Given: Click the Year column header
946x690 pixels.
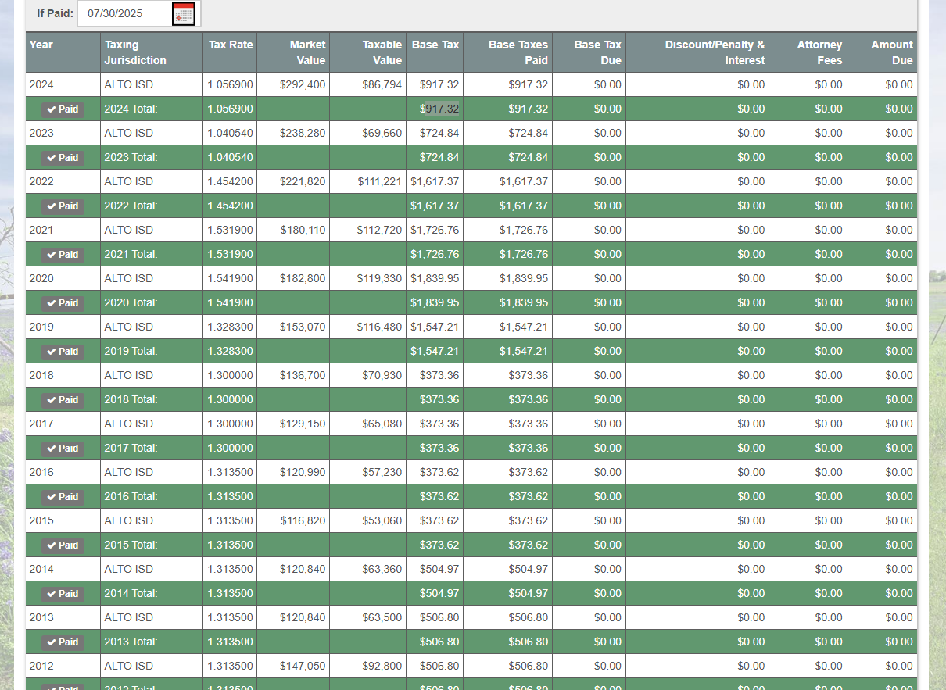Looking at the screenshot, I should coord(41,45).
